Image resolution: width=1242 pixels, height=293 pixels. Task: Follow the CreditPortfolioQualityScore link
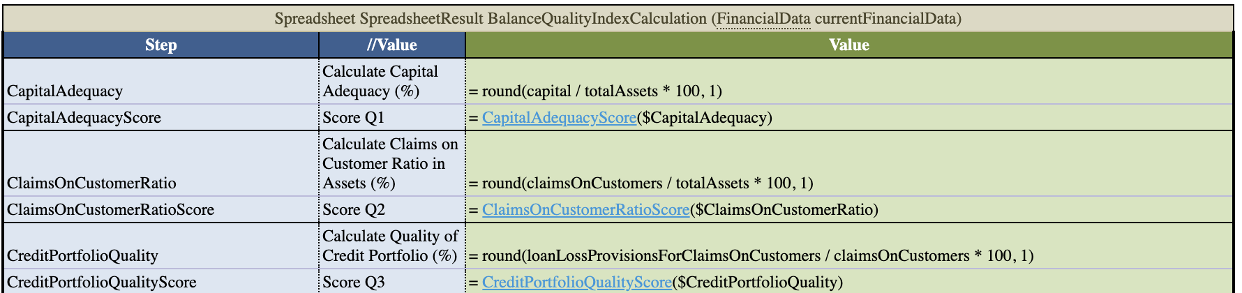[577, 283]
